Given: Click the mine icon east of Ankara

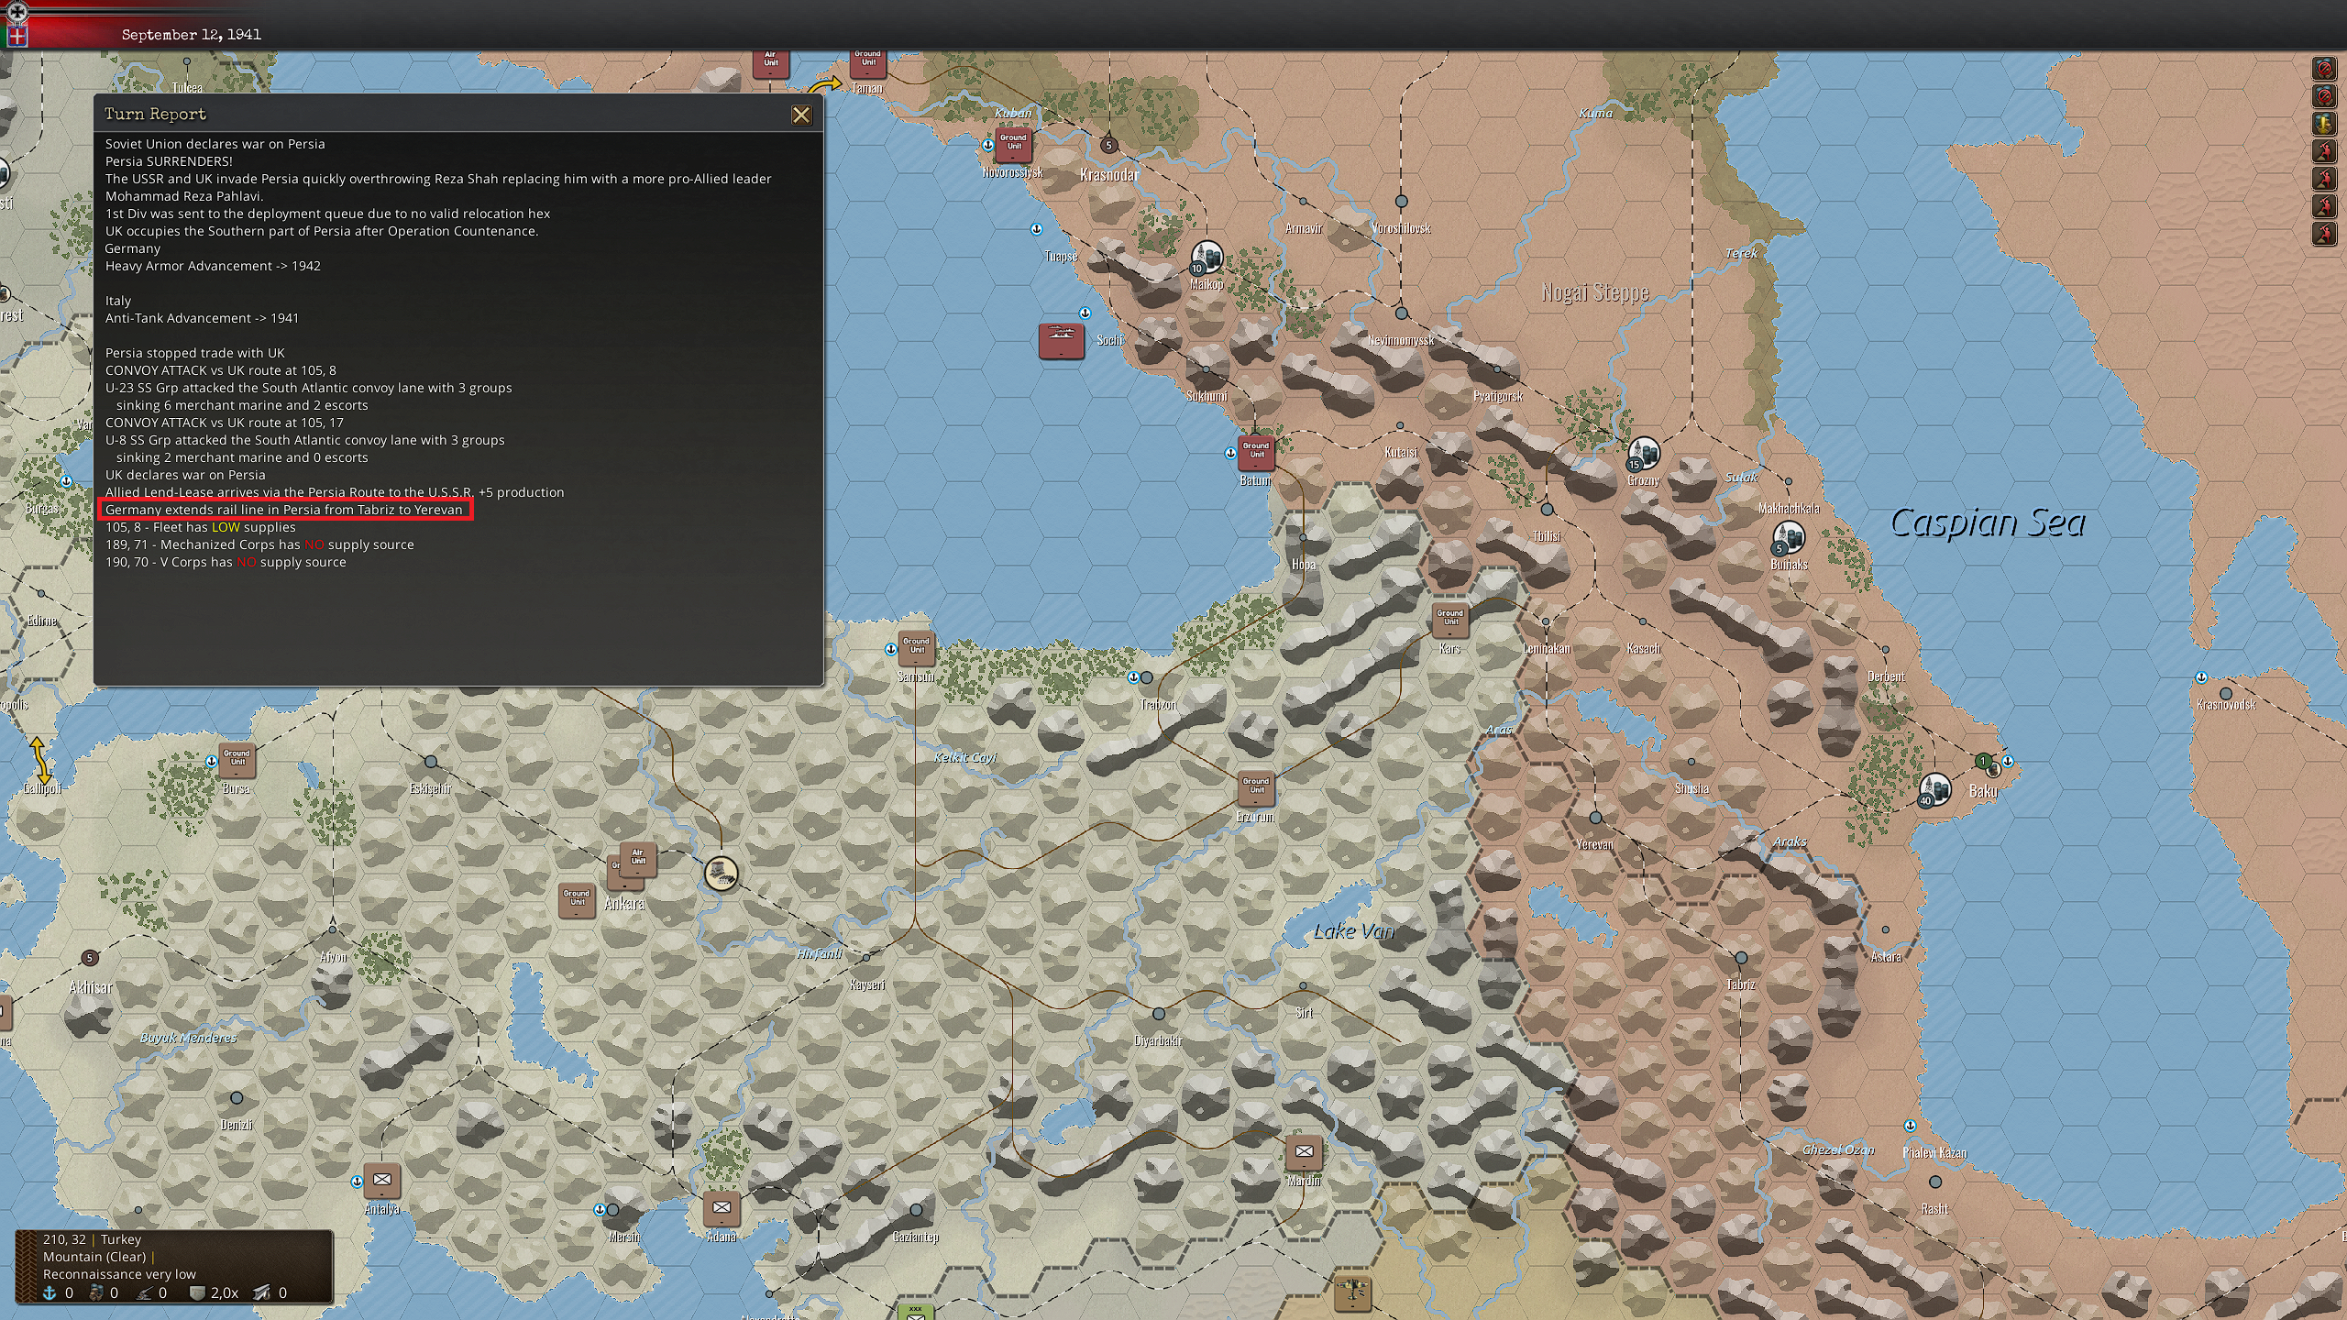Looking at the screenshot, I should click(722, 873).
